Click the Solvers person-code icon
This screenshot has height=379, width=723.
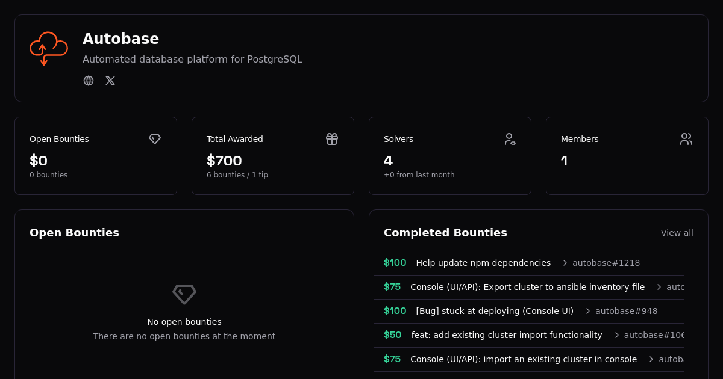(510, 139)
